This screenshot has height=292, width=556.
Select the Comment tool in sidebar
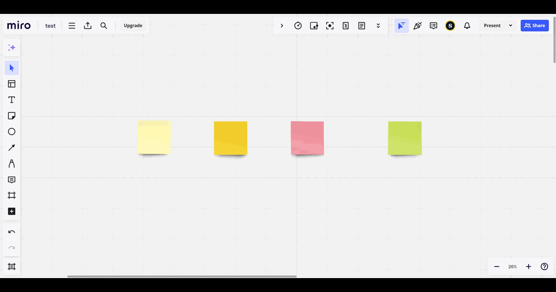pyautogui.click(x=12, y=180)
